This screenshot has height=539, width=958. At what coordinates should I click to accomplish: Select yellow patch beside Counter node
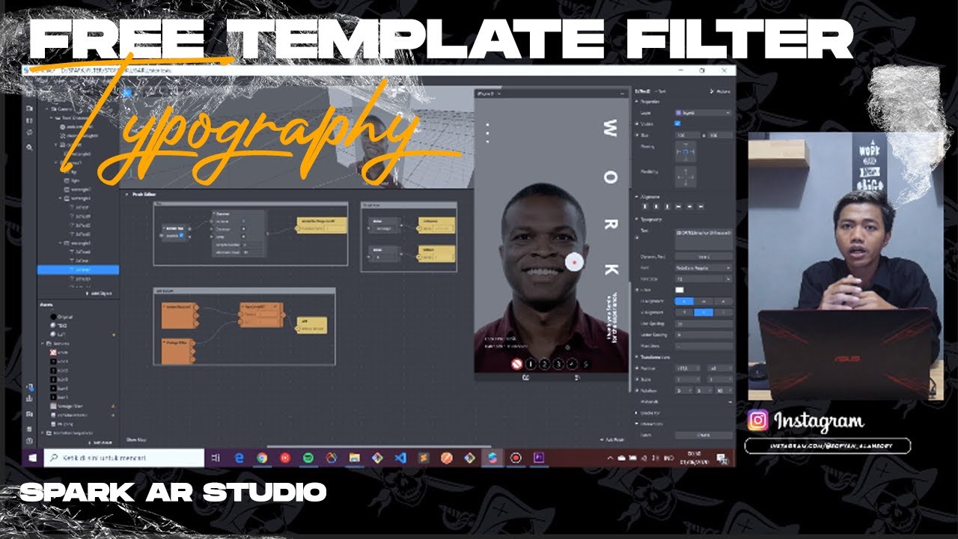[321, 225]
